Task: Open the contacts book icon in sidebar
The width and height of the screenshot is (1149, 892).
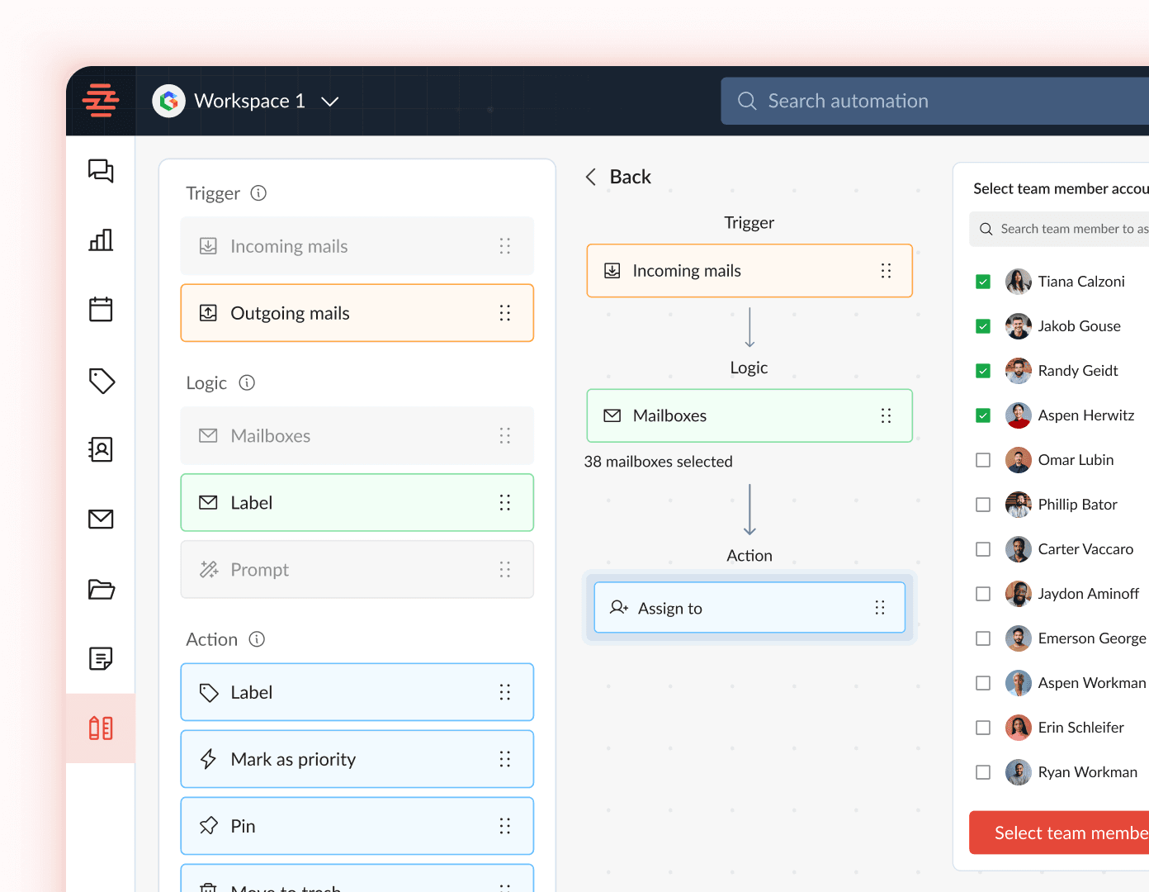Action: click(101, 449)
